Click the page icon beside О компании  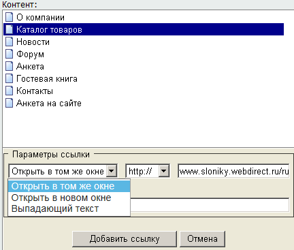click(x=10, y=17)
